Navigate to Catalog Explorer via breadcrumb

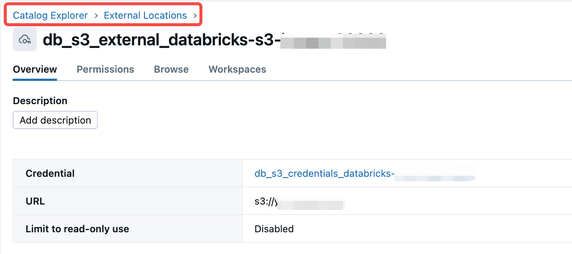(50, 15)
